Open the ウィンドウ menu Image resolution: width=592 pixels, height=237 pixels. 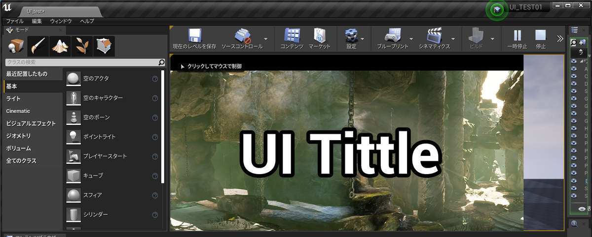tap(61, 21)
